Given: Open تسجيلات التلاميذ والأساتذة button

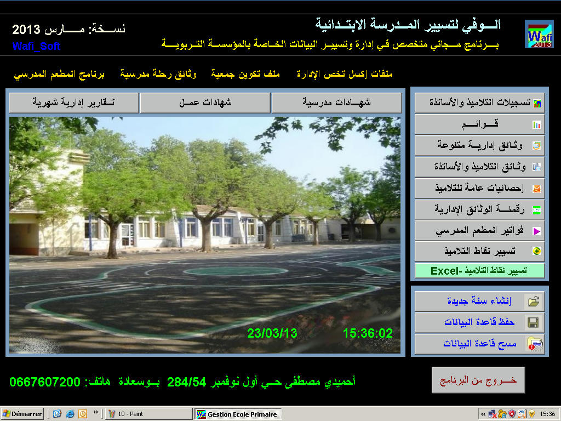Looking at the screenshot, I should (479, 103).
